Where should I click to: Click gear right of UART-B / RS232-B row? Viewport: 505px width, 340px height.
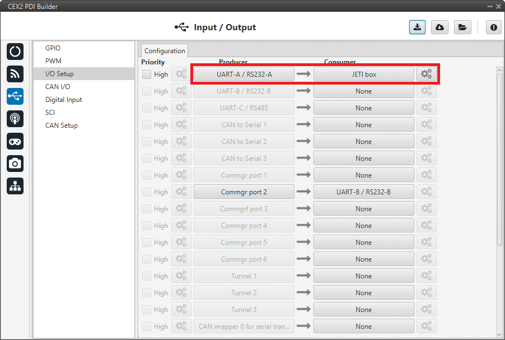pos(427,91)
